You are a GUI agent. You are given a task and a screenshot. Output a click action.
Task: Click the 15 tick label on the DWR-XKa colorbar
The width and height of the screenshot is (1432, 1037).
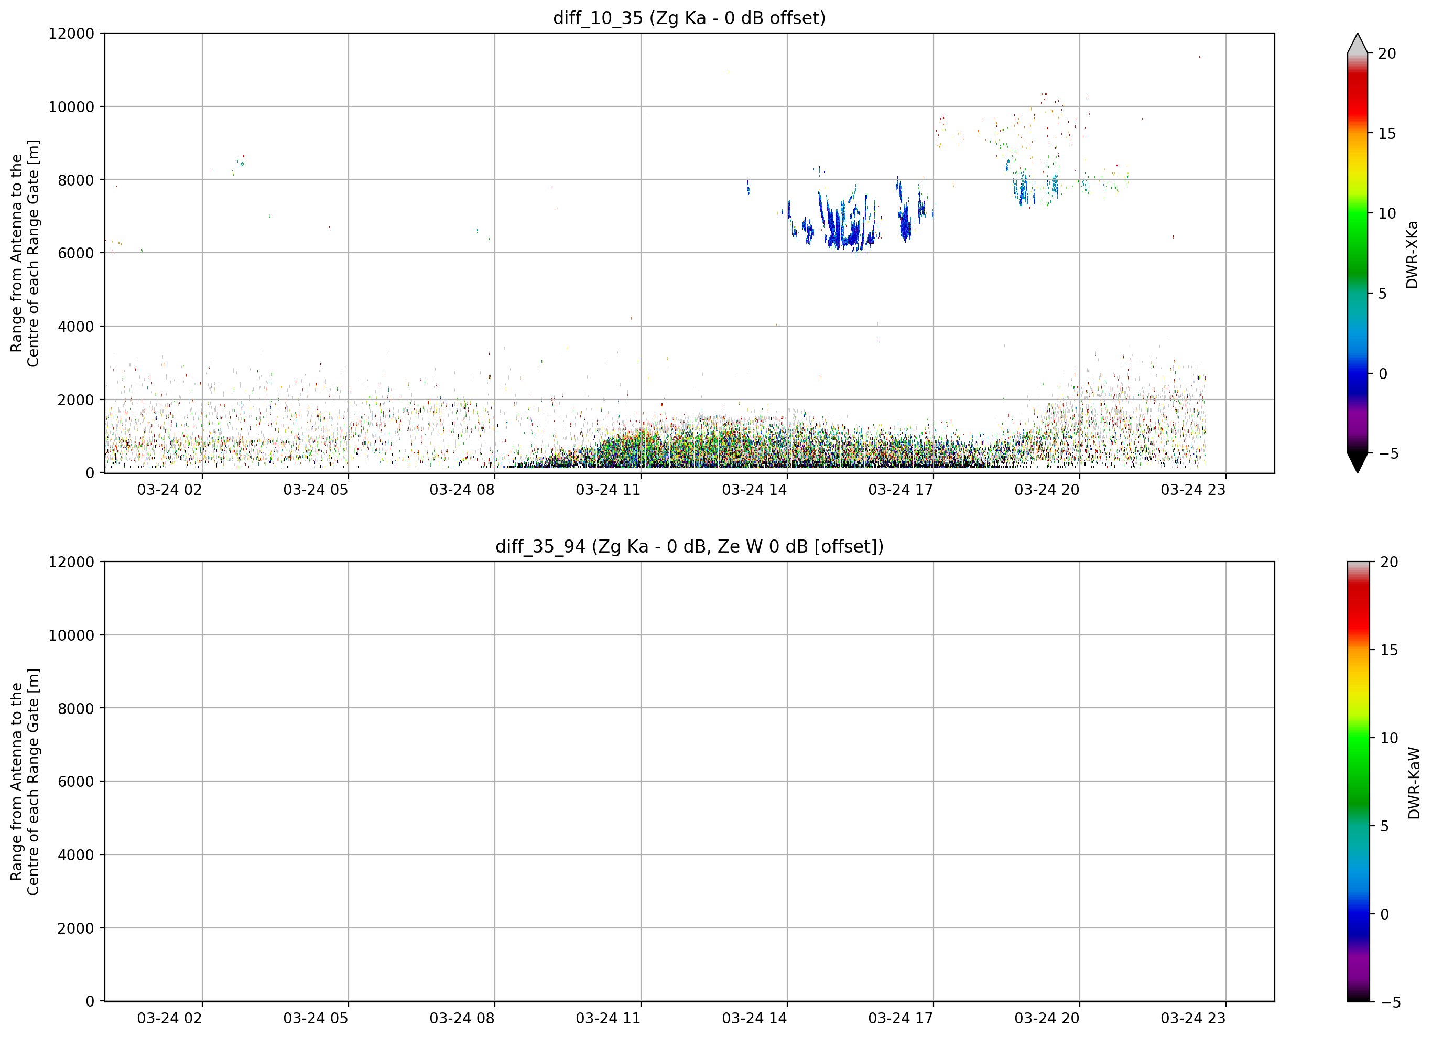1386,134
